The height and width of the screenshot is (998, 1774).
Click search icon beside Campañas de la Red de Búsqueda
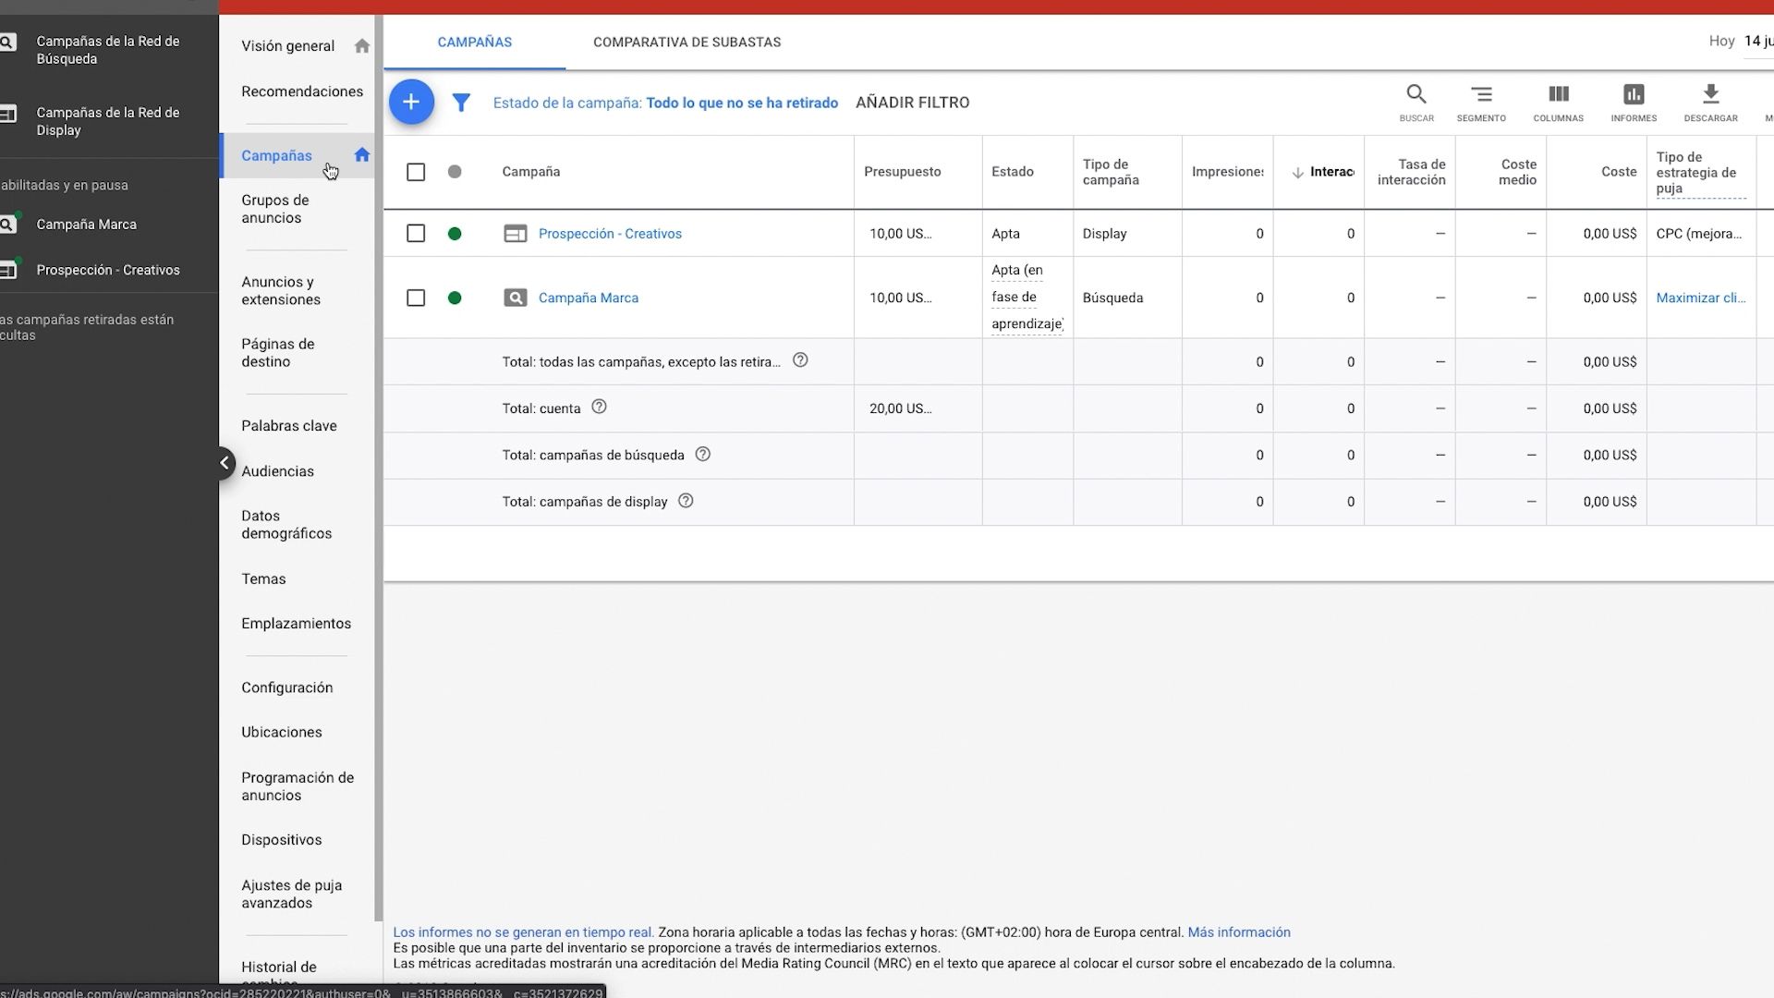point(7,43)
